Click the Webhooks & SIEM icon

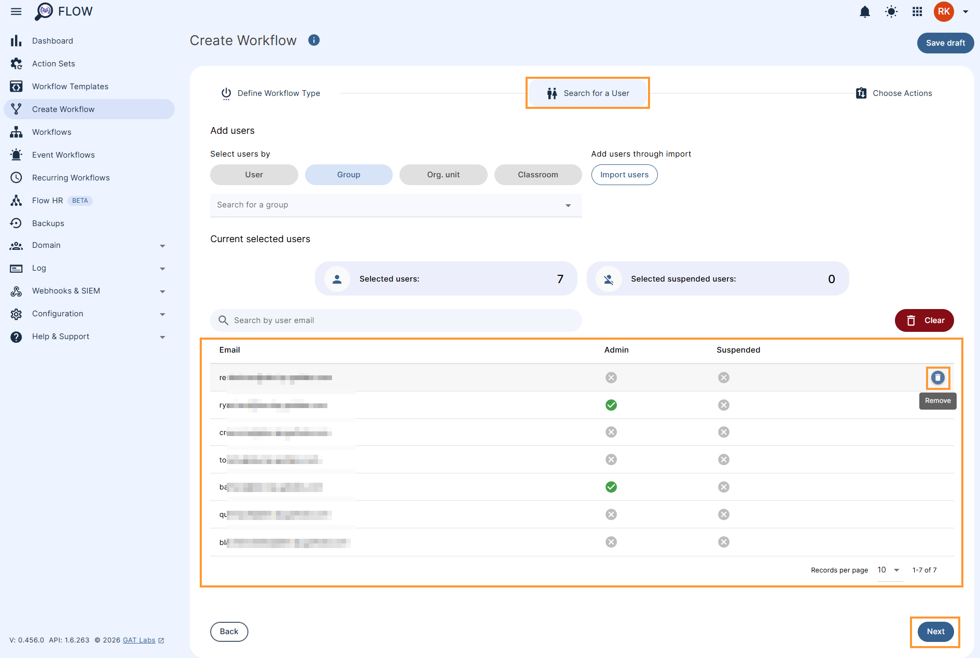coord(16,291)
